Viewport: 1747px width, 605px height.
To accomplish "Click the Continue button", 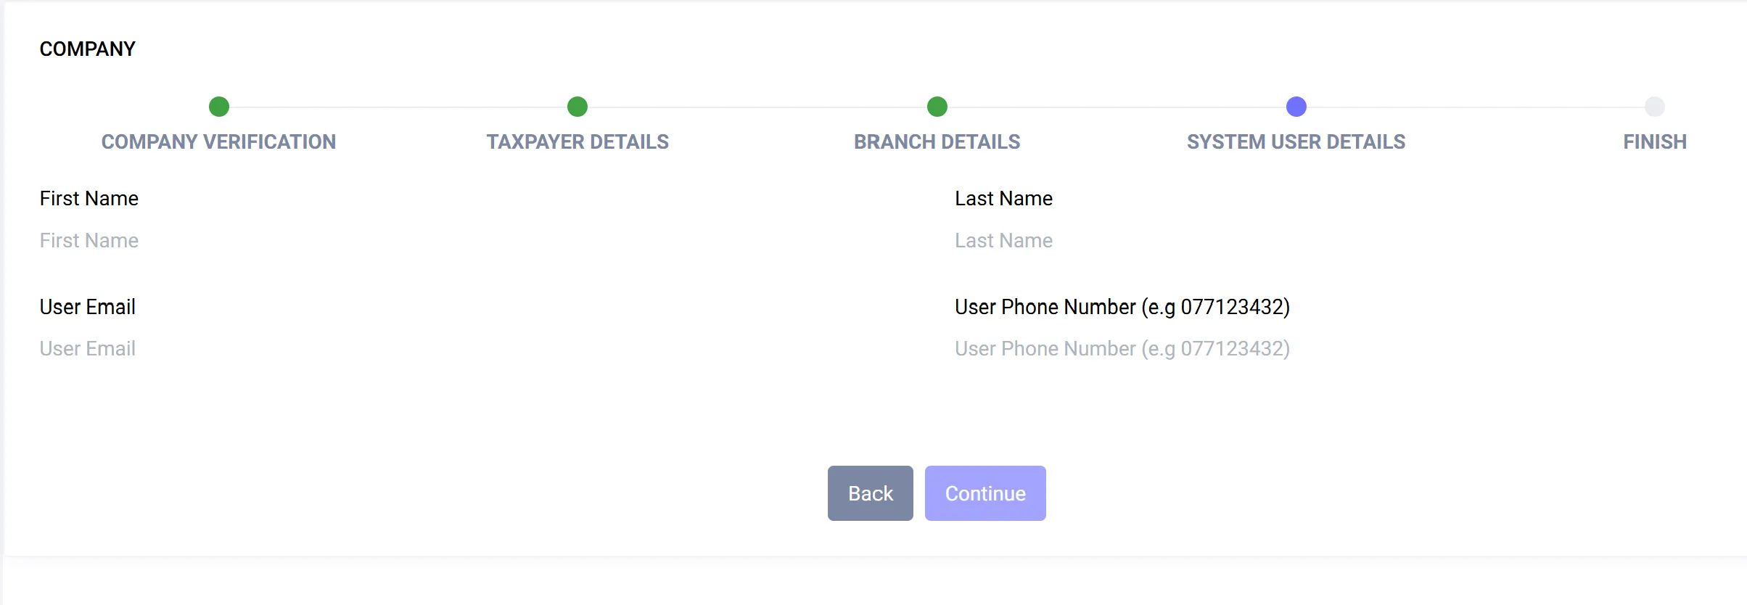I will (985, 493).
